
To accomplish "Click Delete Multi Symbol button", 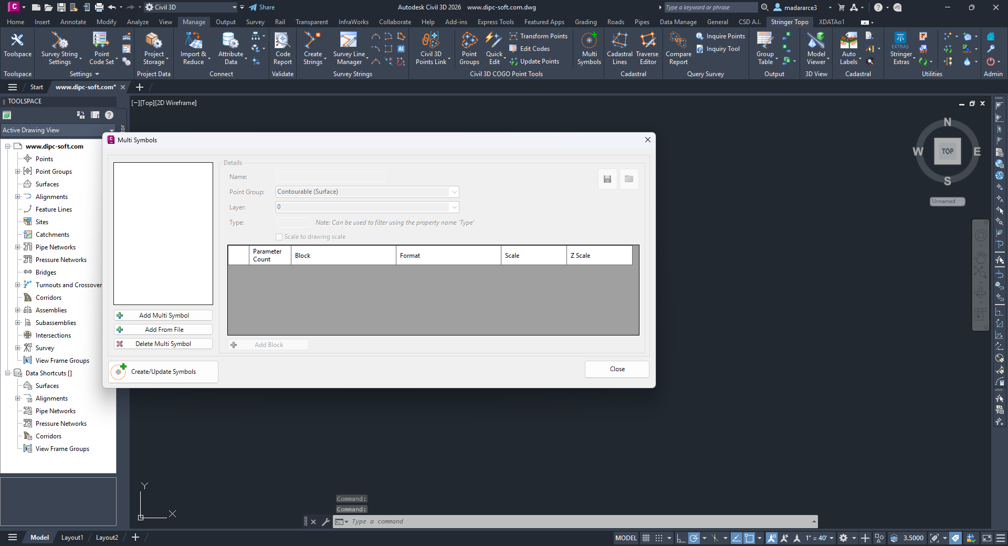I will 163,344.
